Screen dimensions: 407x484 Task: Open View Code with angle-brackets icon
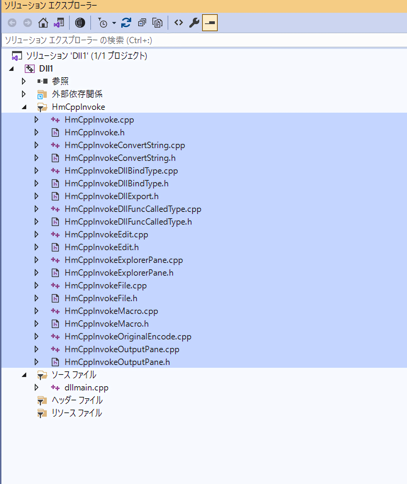point(179,23)
